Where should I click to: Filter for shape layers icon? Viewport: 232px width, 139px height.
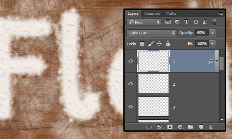point(196,22)
